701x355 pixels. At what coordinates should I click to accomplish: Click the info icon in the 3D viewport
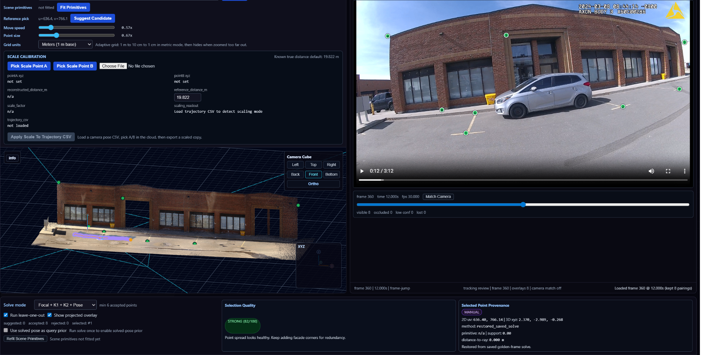(12, 157)
